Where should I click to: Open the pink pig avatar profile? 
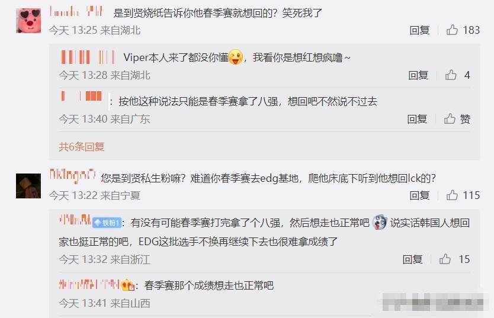point(28,21)
